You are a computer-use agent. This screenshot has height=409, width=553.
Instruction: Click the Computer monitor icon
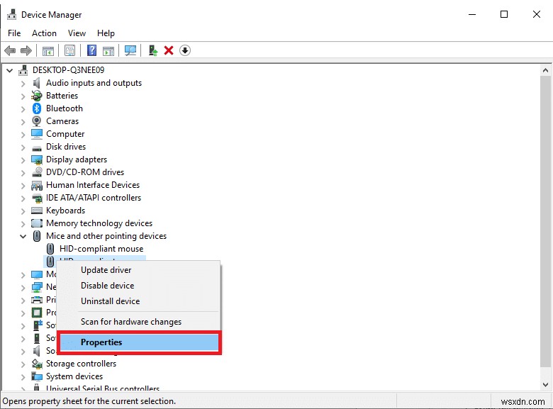[37, 134]
